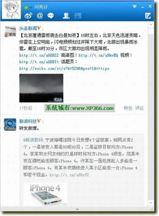The width and height of the screenshot is (159, 216).
Task: Open 头条新闻 profile name link
Action: (28, 29)
